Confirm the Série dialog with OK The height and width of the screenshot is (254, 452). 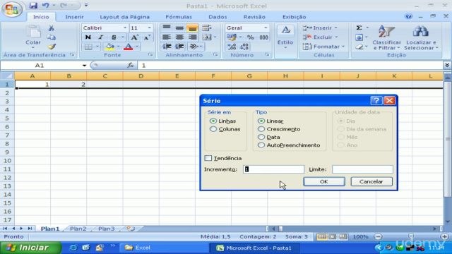[x=324, y=181]
